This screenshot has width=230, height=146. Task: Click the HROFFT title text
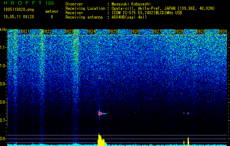click(x=23, y=3)
